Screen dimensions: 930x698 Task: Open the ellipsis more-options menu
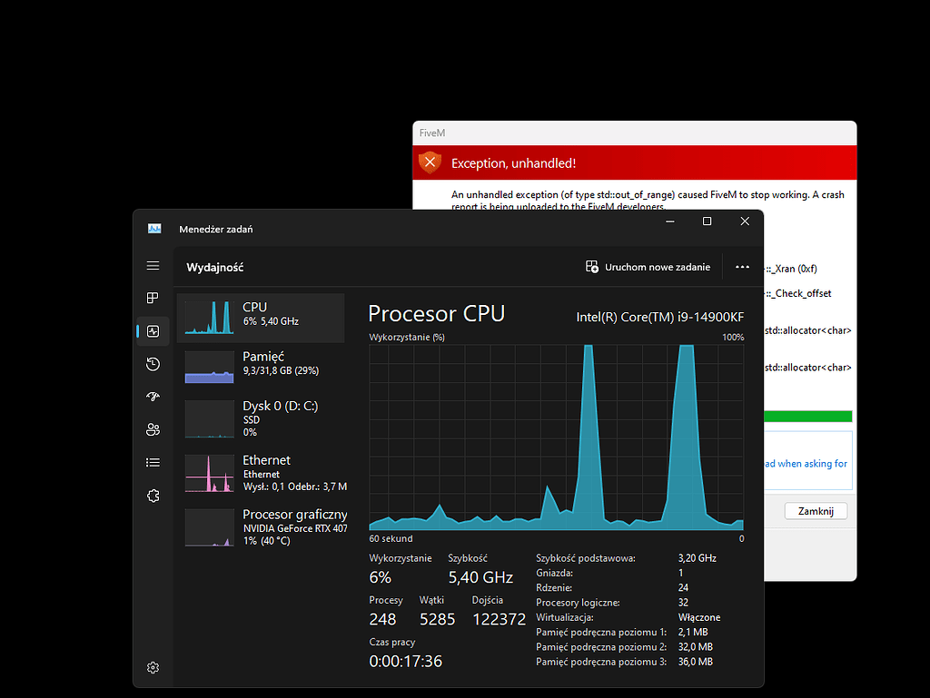[742, 266]
